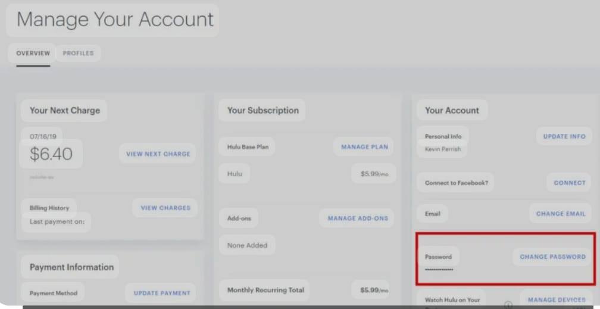Switch to the Overview tab
This screenshot has width=600, height=309.
coord(33,53)
